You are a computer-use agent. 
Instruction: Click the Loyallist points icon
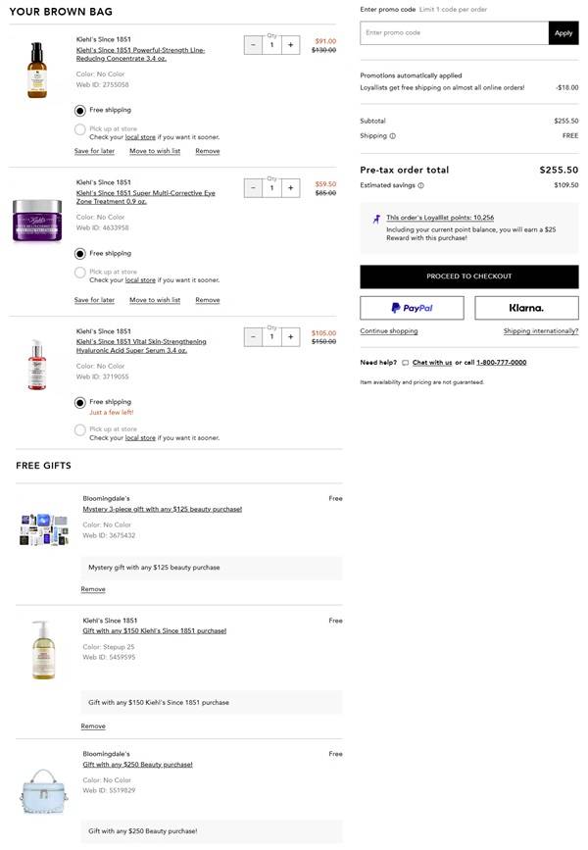click(x=377, y=219)
